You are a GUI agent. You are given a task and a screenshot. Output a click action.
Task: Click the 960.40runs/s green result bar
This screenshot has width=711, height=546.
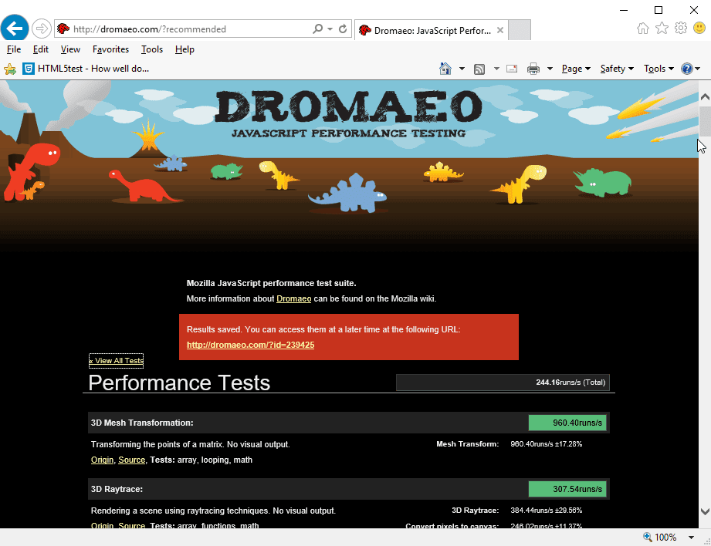(x=567, y=423)
